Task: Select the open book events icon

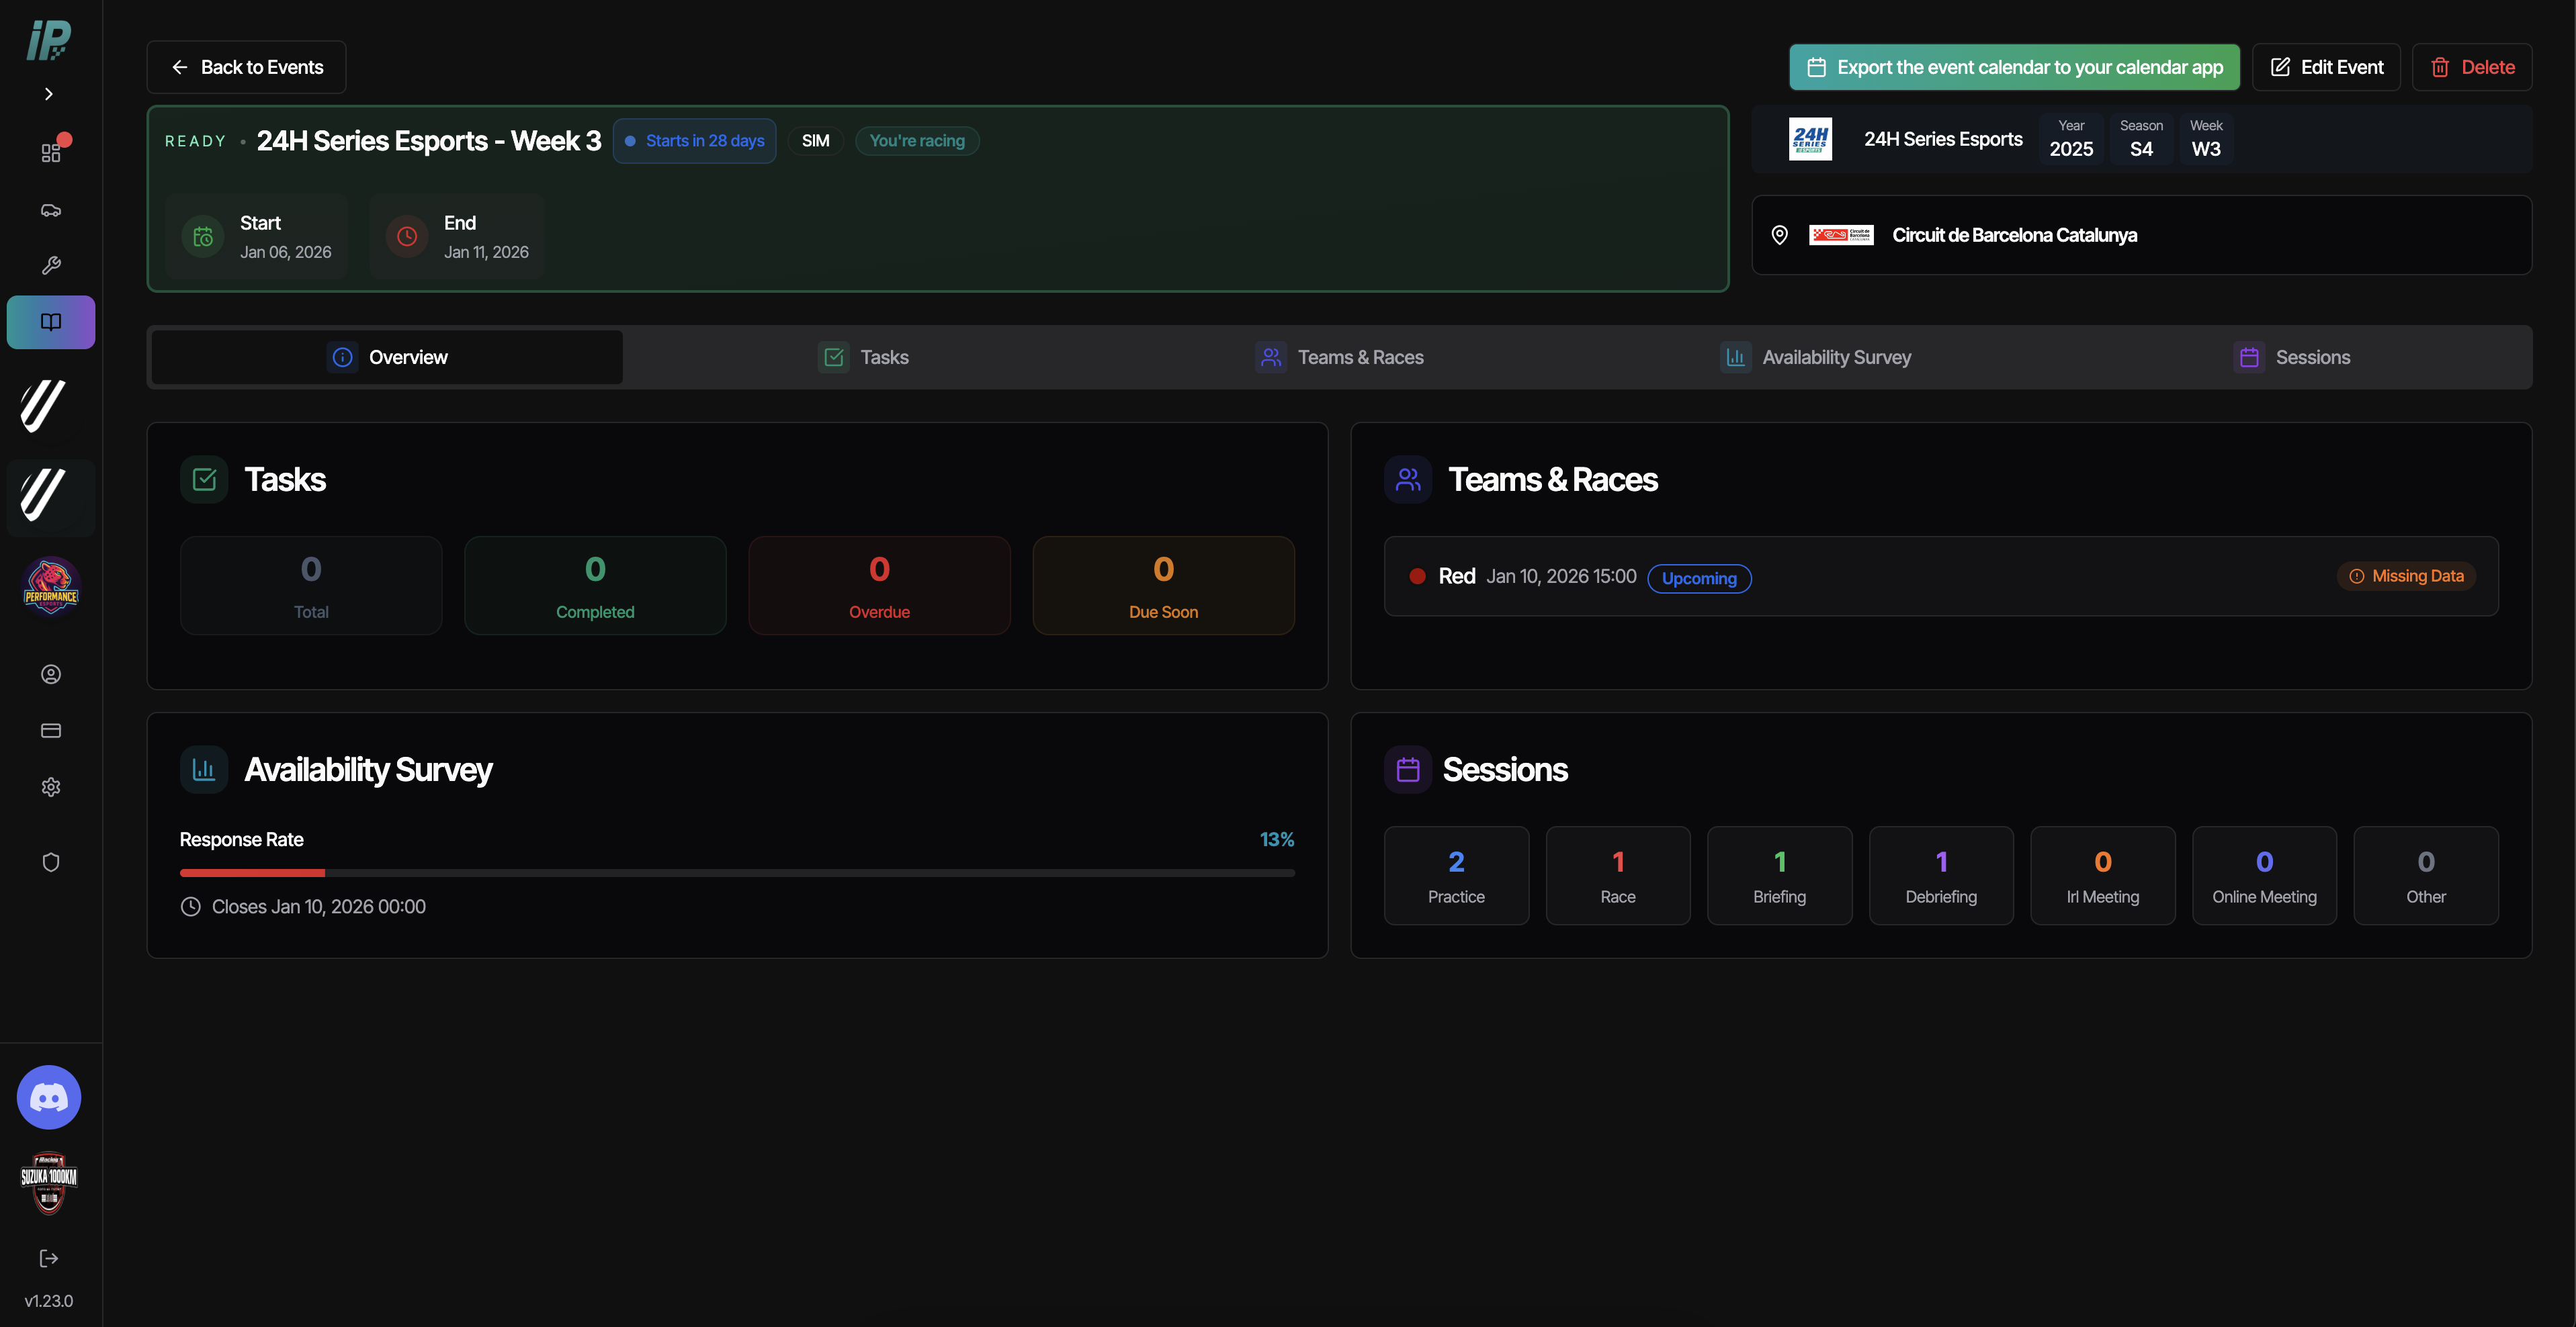Action: (51, 322)
